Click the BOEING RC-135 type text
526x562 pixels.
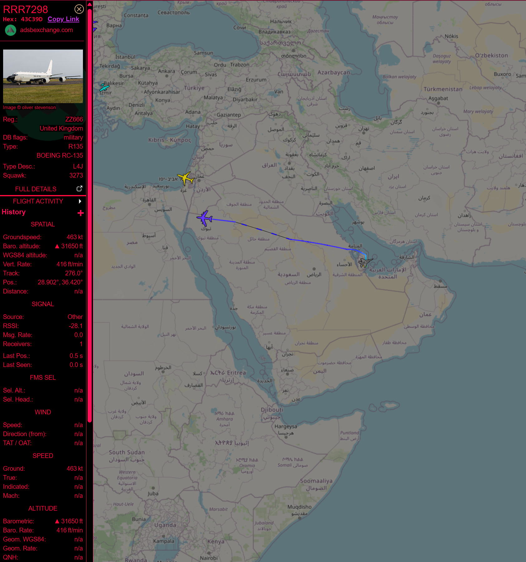pos(60,155)
